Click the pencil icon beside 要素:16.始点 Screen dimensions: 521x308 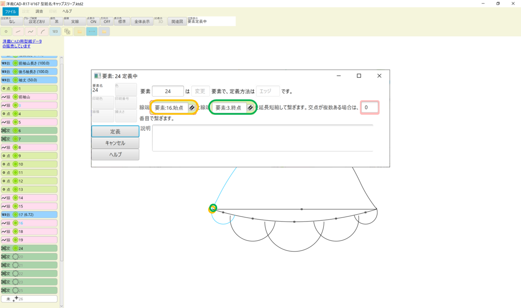[x=192, y=108]
